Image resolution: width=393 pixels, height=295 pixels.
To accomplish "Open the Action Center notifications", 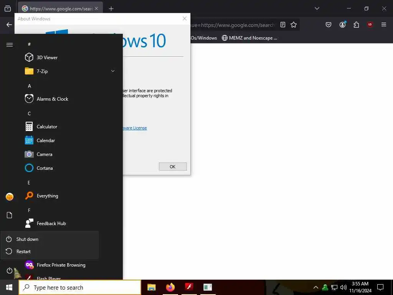I will click(x=380, y=287).
